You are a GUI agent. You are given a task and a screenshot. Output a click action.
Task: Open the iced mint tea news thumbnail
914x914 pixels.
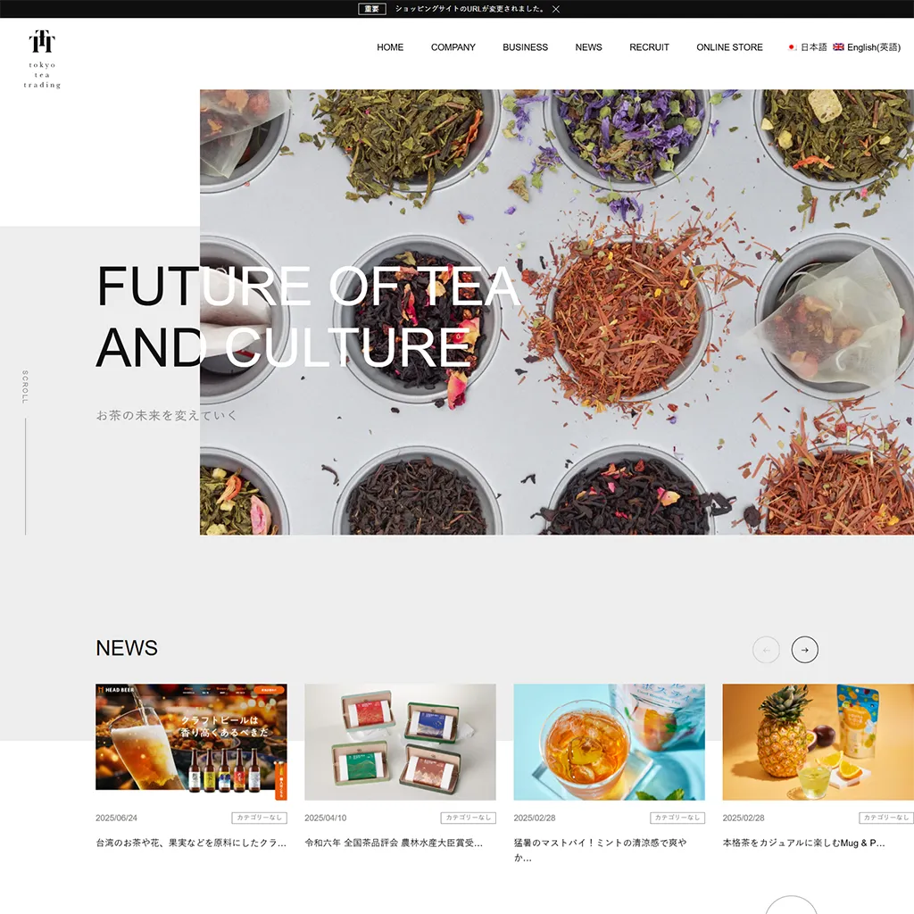(x=609, y=742)
